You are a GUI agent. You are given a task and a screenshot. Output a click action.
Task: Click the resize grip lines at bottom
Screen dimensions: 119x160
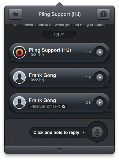[59, 150]
